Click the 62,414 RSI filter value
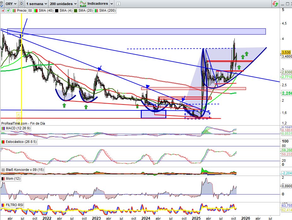 coord(287,210)
